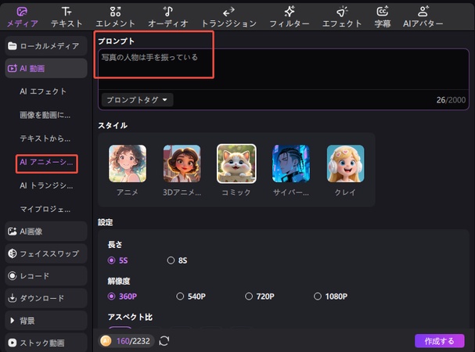Open フェイススワップ in the sidebar
Screen dimensions: 475x352
click(45, 253)
